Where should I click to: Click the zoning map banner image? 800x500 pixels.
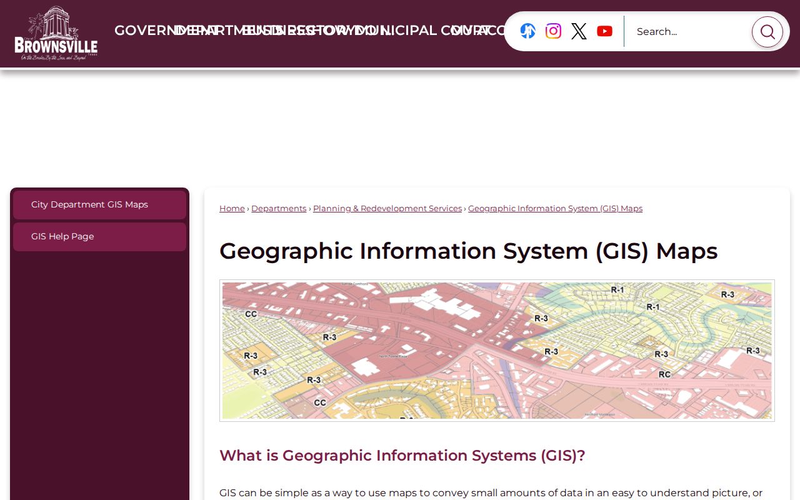point(497,351)
